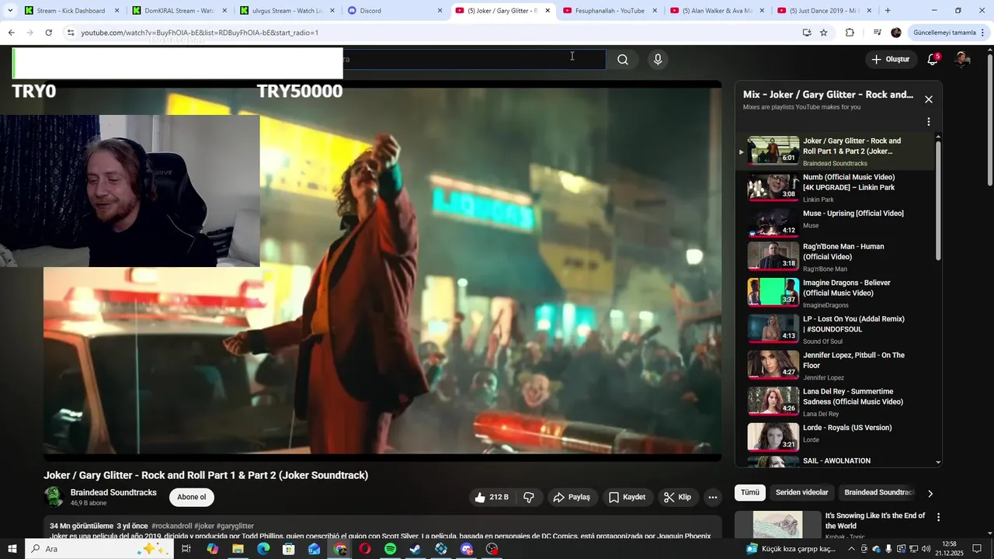
Task: Close the Mix playlist panel
Action: 928,99
